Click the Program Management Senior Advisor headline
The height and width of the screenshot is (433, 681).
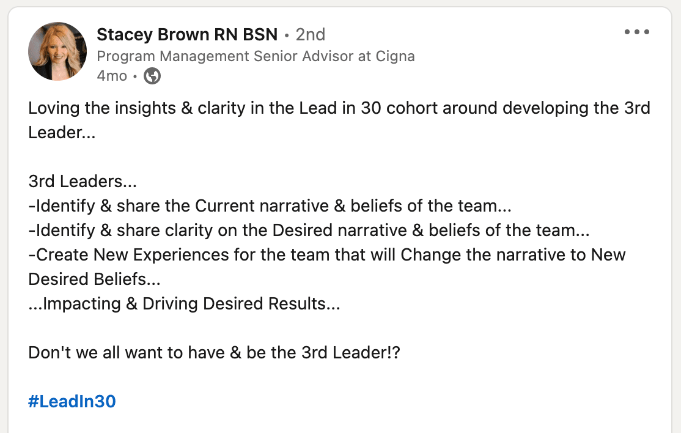click(256, 56)
